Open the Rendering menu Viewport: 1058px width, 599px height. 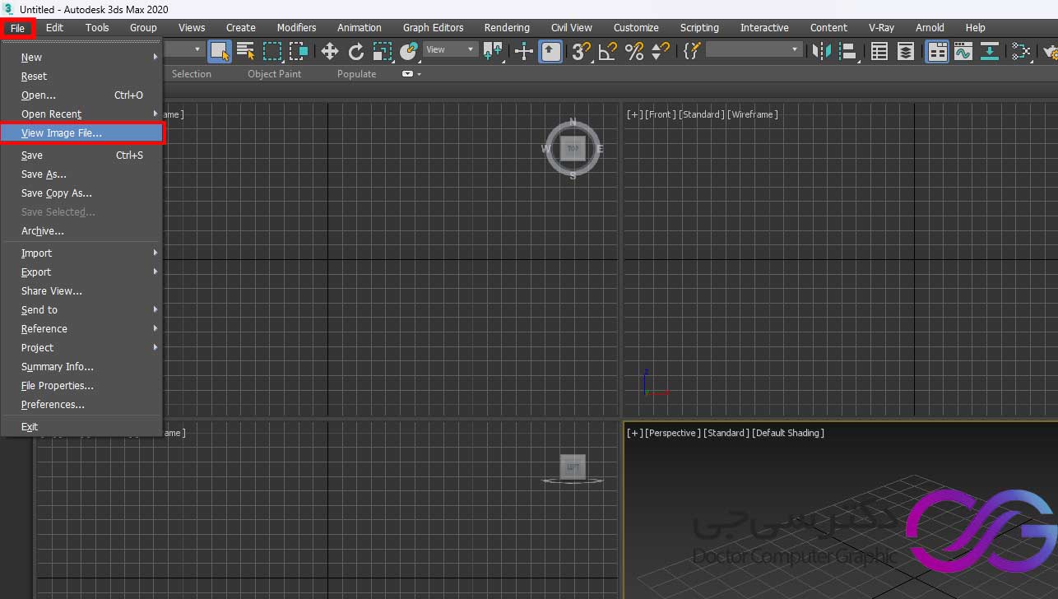(x=507, y=28)
